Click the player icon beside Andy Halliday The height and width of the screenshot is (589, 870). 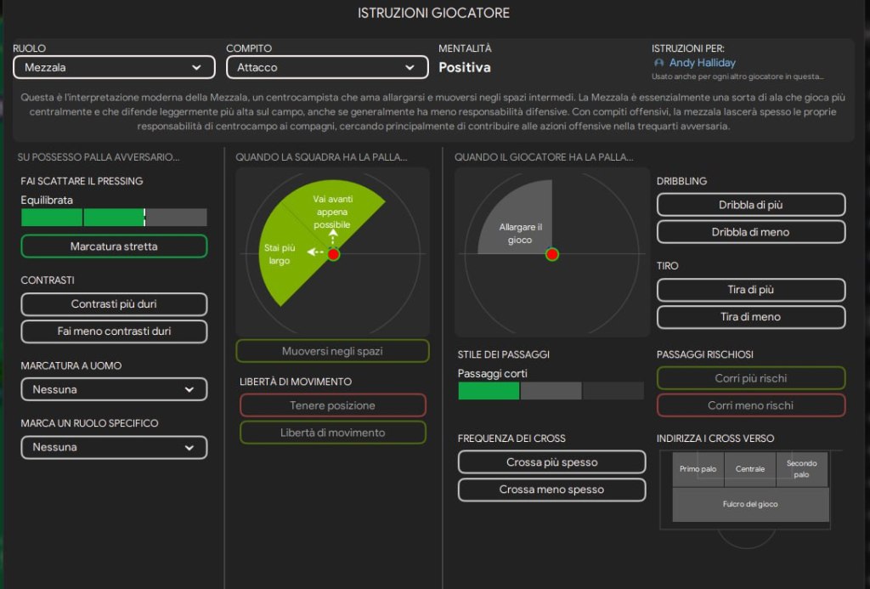tap(659, 63)
